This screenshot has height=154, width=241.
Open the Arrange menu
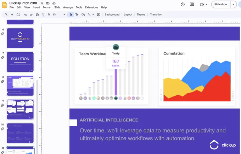pos(68,7)
